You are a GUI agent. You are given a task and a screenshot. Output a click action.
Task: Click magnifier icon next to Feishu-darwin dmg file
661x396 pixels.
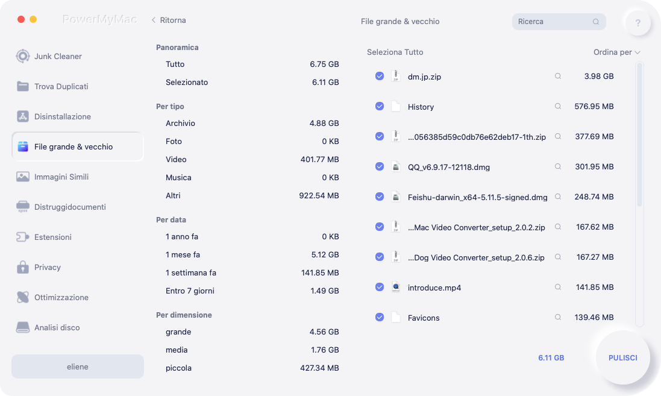[558, 196]
